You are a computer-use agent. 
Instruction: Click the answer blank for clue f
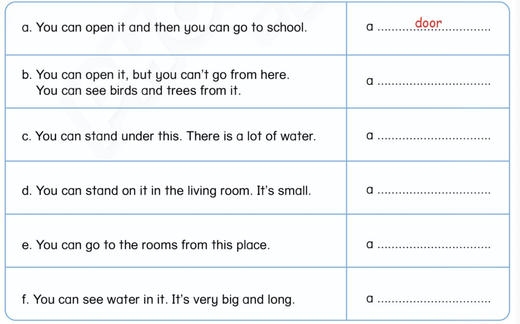click(434, 300)
